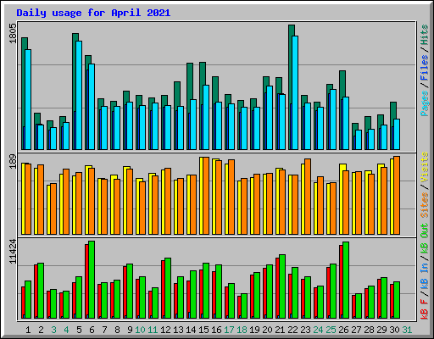Screen dimensions: 434x339
Task: Click the day "7" x-axis label
Action: tap(104, 330)
